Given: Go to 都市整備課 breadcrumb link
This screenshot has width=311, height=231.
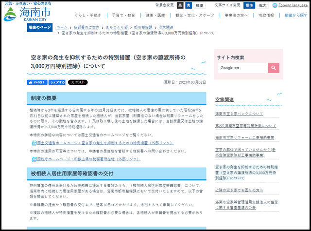Looking at the screenshot, I should 143,27.
